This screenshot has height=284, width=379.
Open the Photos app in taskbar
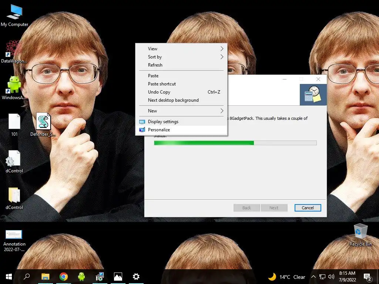[118, 277]
